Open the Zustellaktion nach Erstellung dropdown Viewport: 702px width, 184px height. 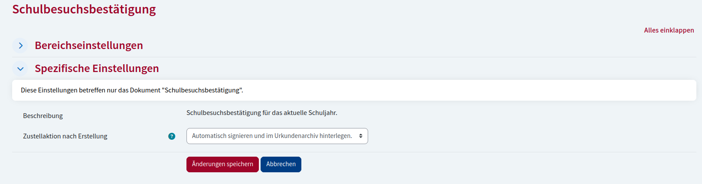(277, 136)
